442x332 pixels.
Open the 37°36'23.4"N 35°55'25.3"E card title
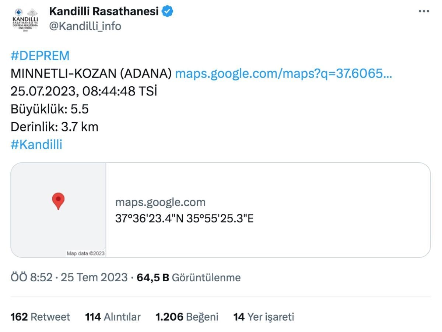(x=184, y=219)
